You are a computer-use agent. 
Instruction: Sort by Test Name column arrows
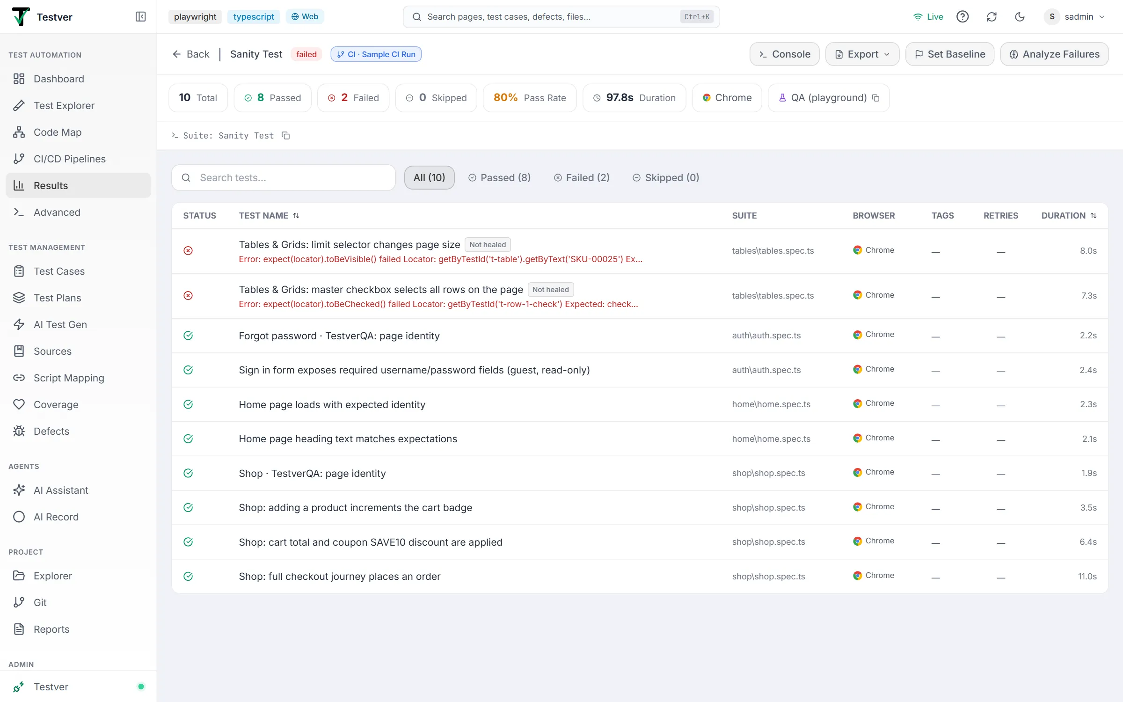(x=296, y=216)
